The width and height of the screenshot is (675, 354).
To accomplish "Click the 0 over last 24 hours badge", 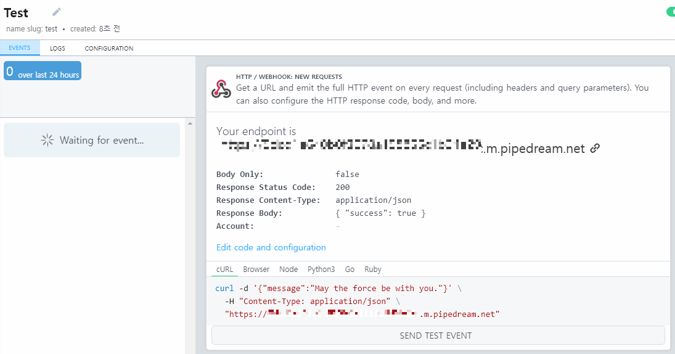I will pos(43,71).
